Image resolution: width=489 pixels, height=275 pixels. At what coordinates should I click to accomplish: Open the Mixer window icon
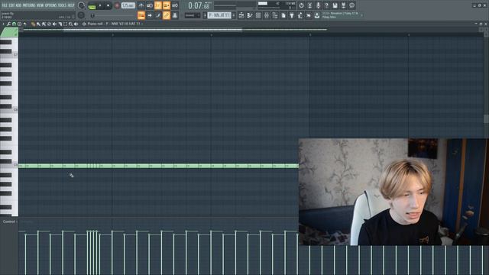[x=267, y=15]
